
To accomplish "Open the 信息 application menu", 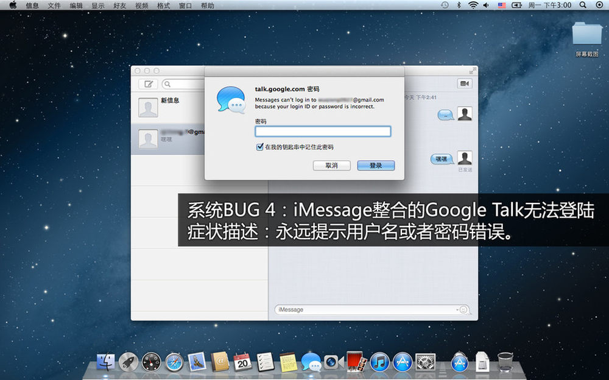I will pos(32,5).
